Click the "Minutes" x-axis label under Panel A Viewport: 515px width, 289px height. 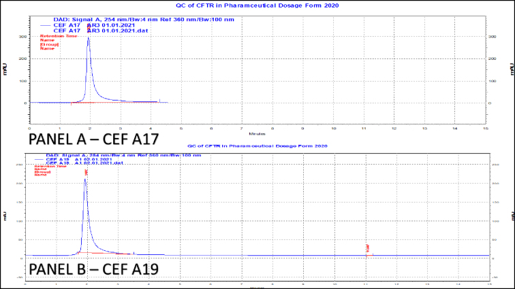click(x=257, y=134)
